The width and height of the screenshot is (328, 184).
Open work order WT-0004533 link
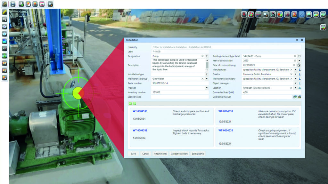(x=225, y=131)
